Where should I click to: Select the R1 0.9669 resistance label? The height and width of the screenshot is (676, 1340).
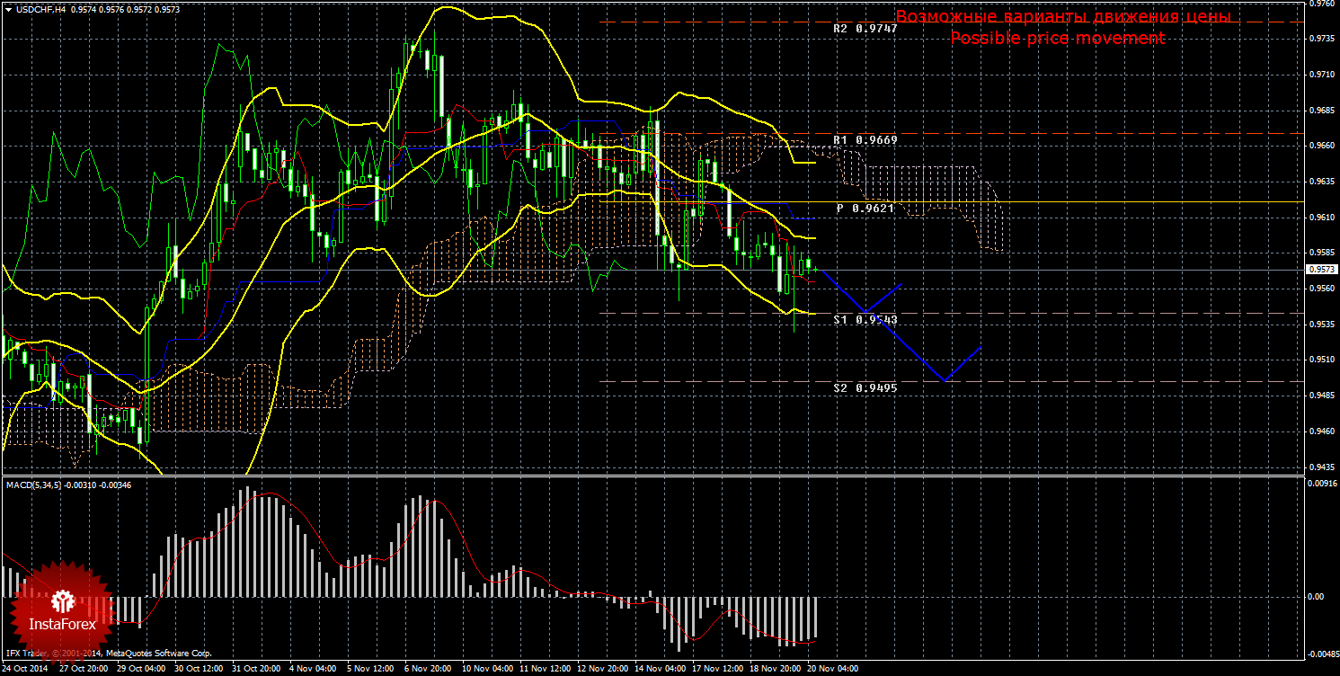coord(865,141)
